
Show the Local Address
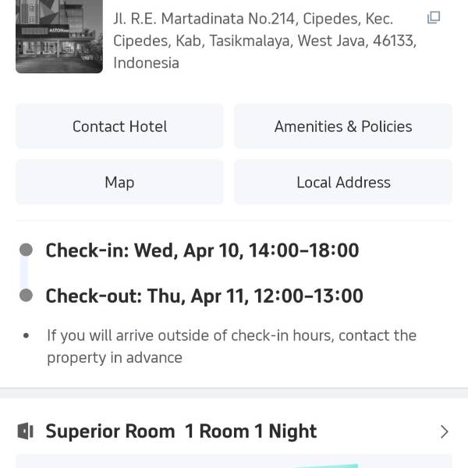343,183
